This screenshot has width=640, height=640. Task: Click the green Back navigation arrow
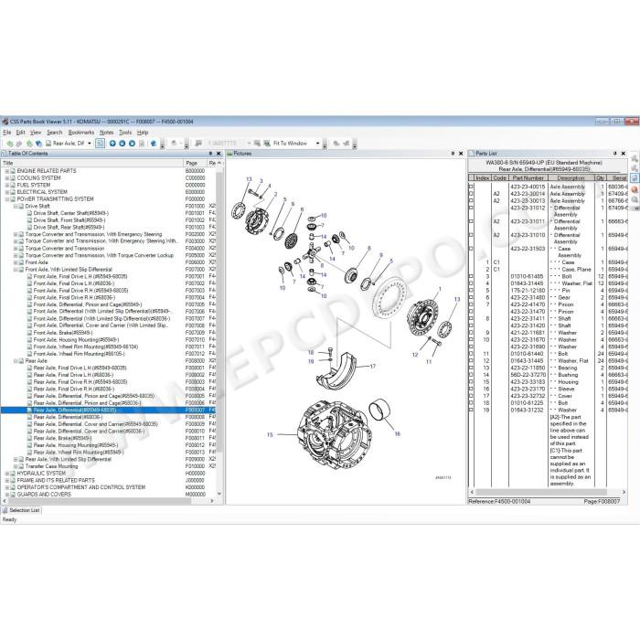pos(10,144)
